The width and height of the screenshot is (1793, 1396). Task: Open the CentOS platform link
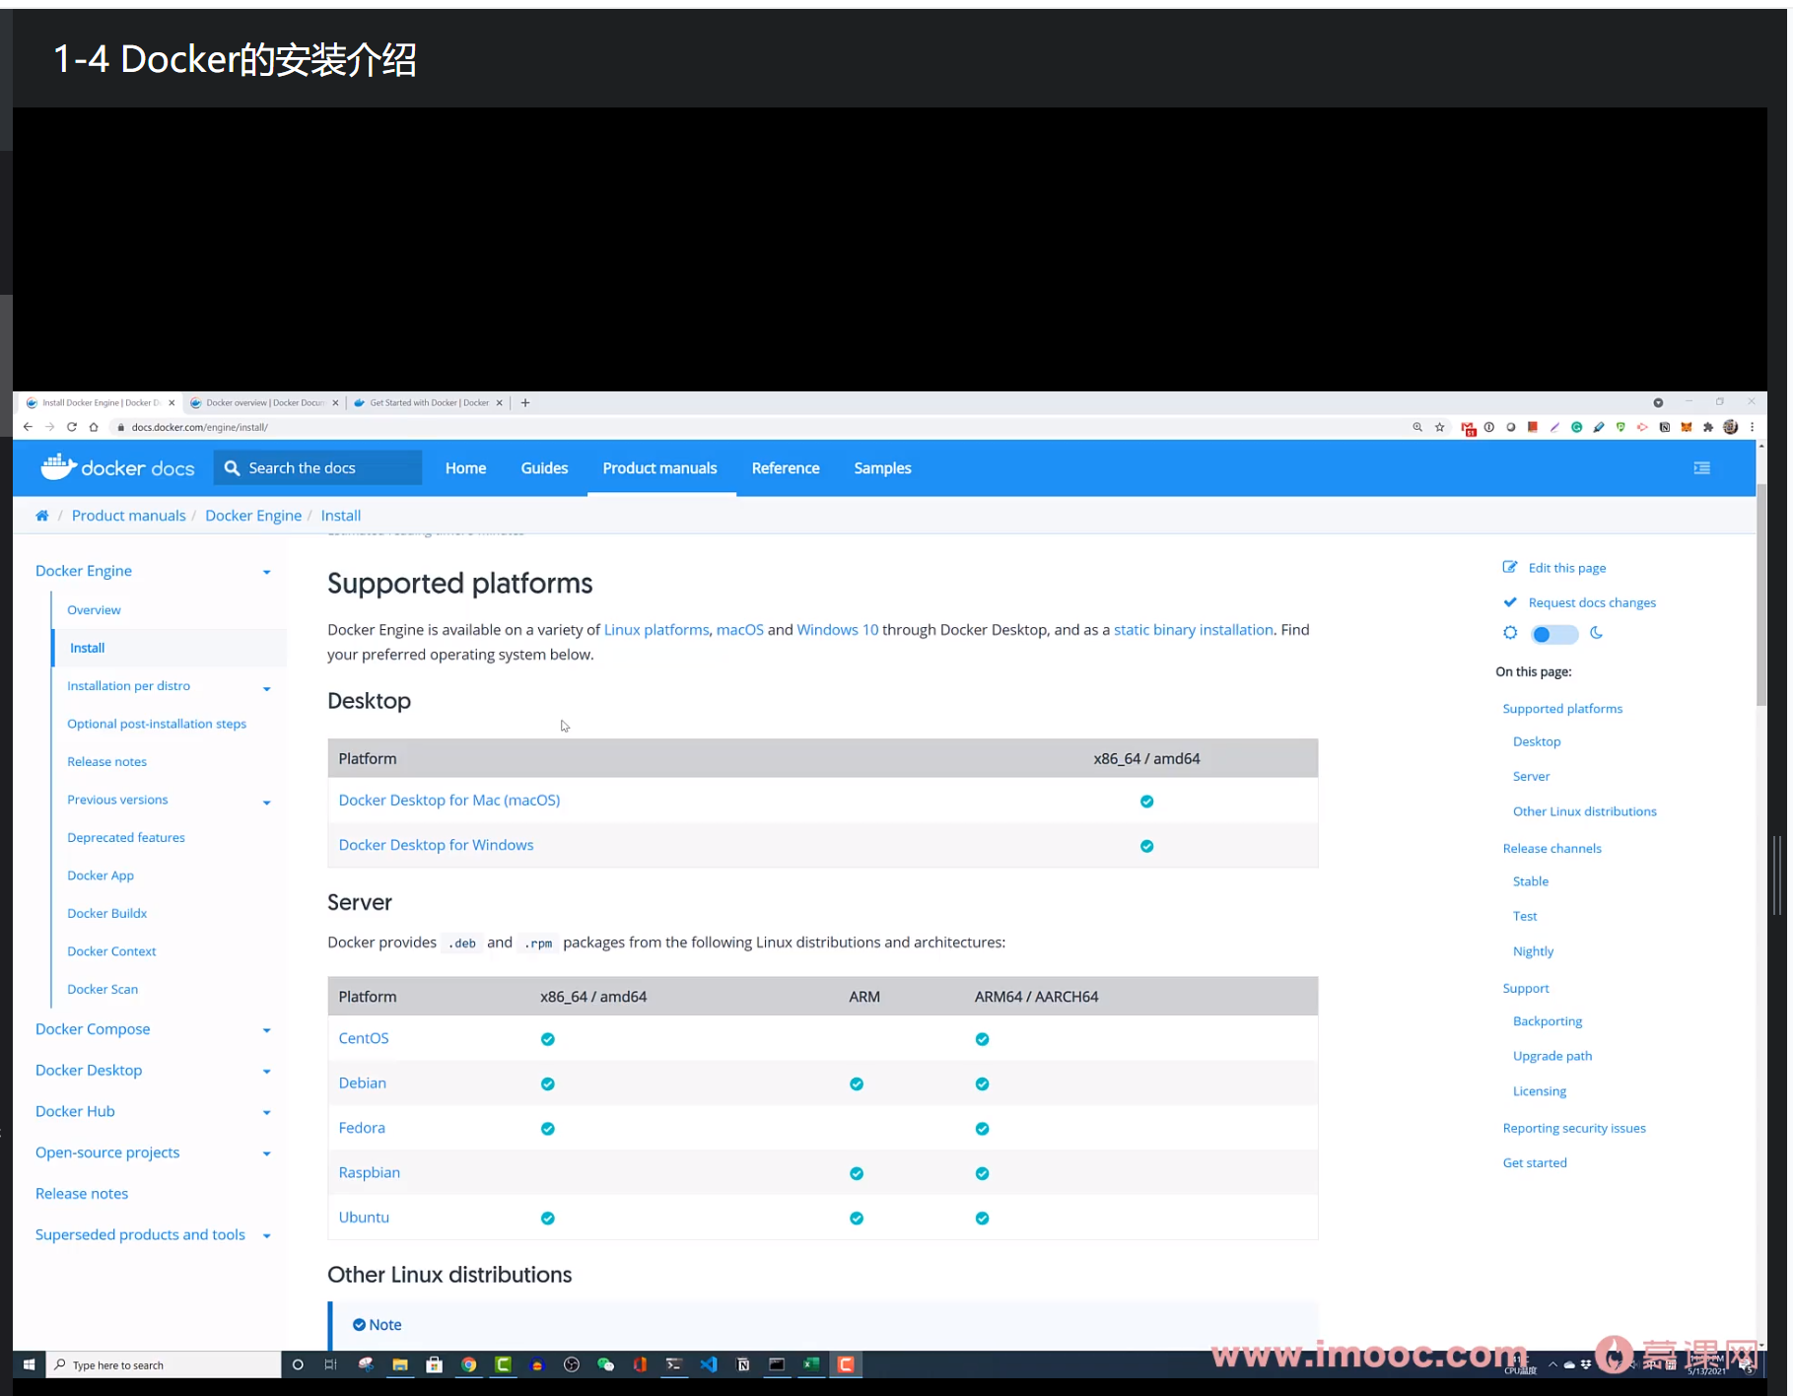(x=364, y=1038)
